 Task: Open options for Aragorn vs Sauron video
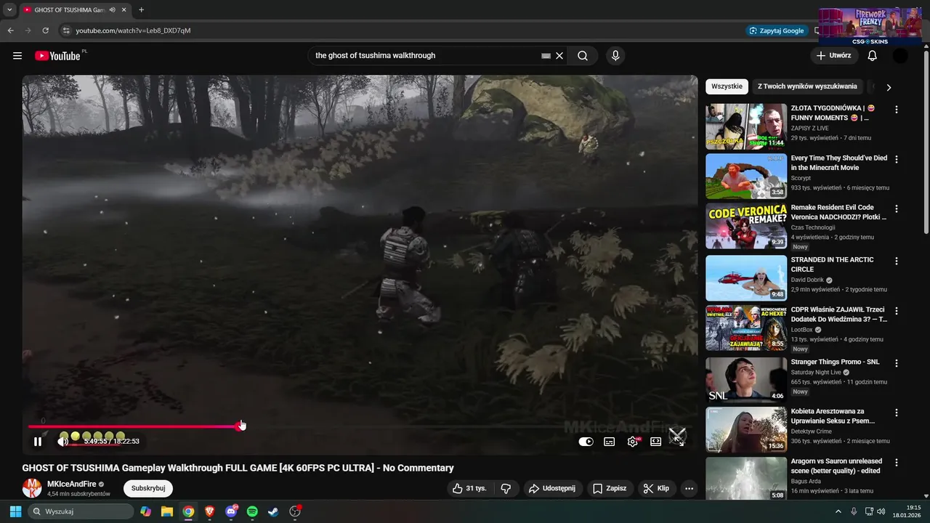tap(896, 463)
